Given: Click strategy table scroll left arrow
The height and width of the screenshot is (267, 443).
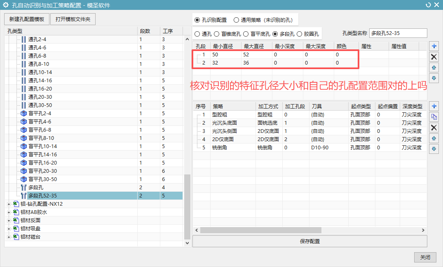Looking at the screenshot, I should [197, 230].
